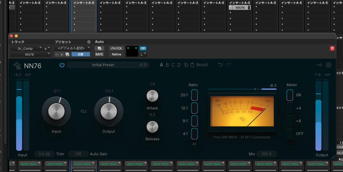Undo the last plugin change
The height and width of the screenshot is (172, 343).
coord(220,65)
